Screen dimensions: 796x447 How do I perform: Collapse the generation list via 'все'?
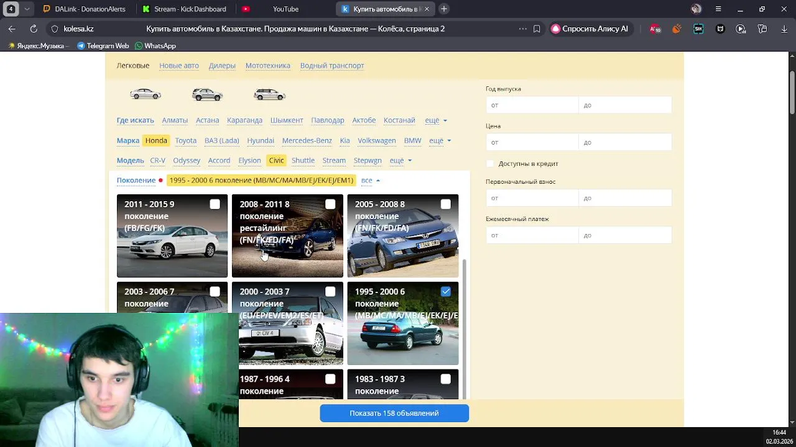click(x=370, y=180)
